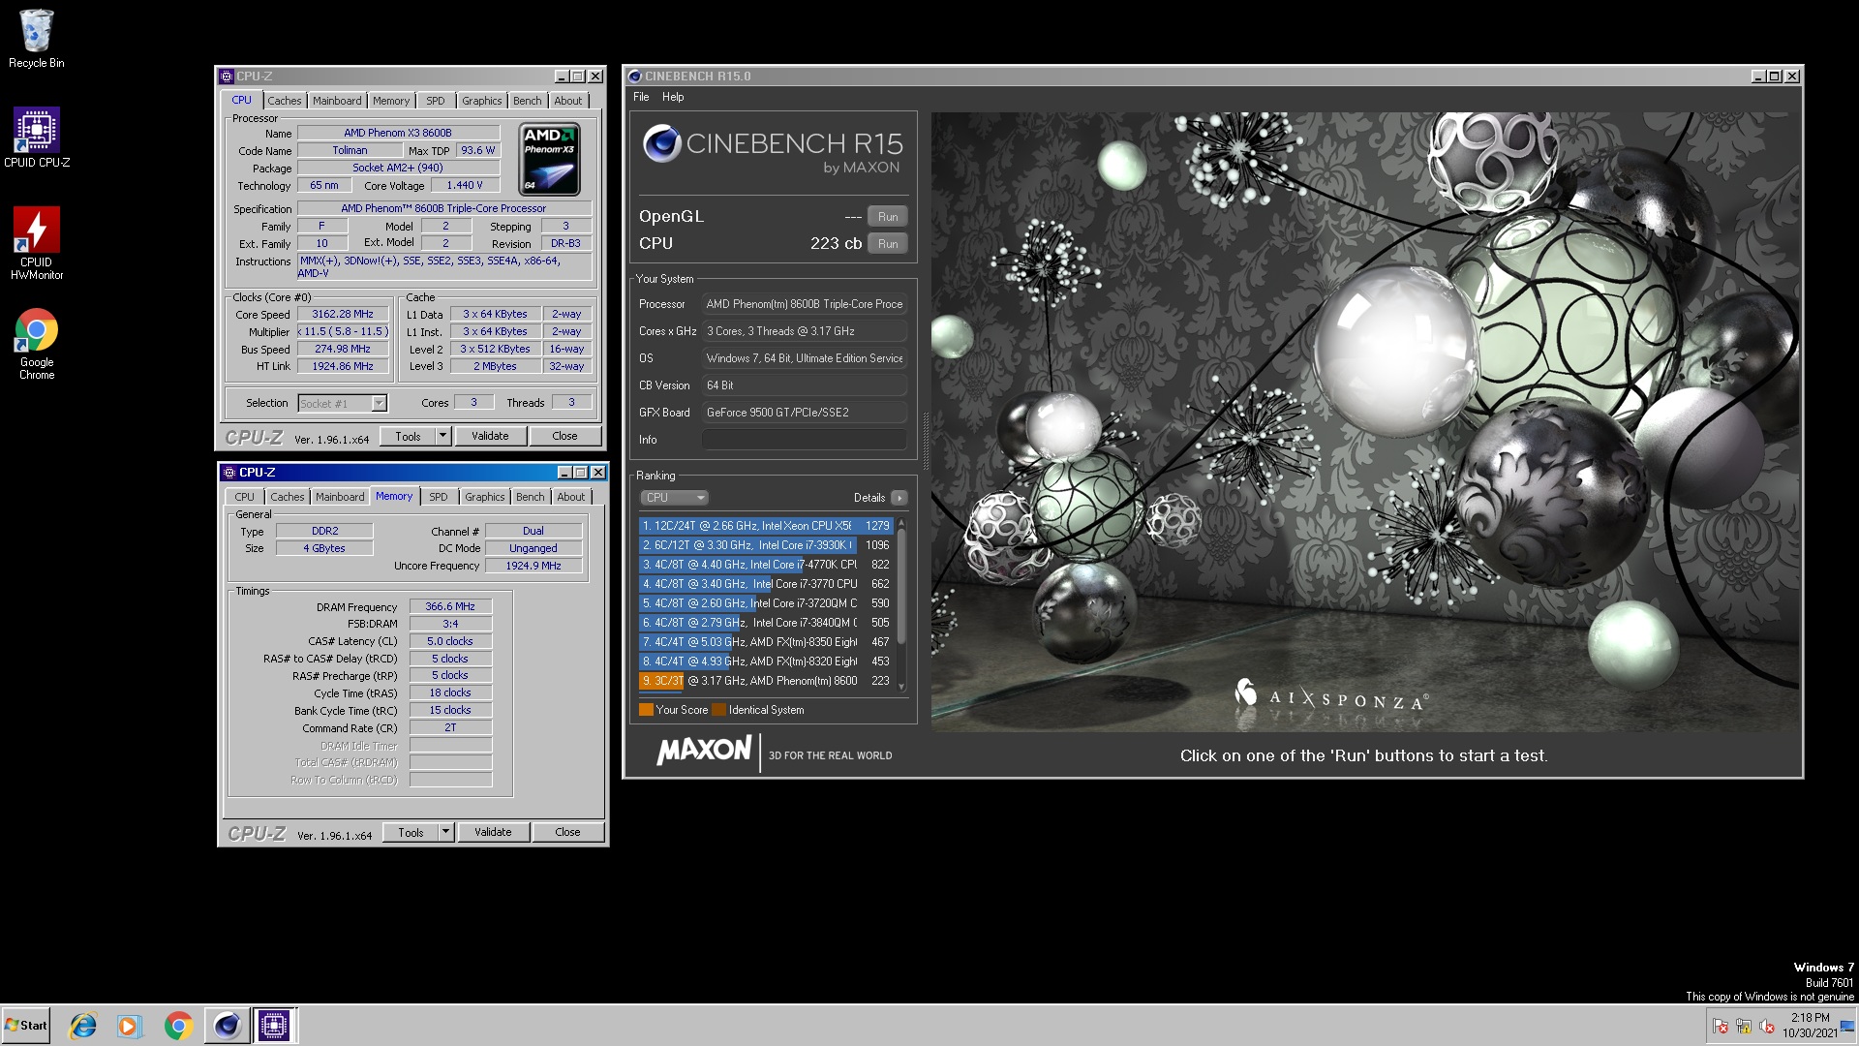This screenshot has height=1046, width=1859.
Task: Open the About tab in top CPU-Z window
Action: (x=568, y=101)
